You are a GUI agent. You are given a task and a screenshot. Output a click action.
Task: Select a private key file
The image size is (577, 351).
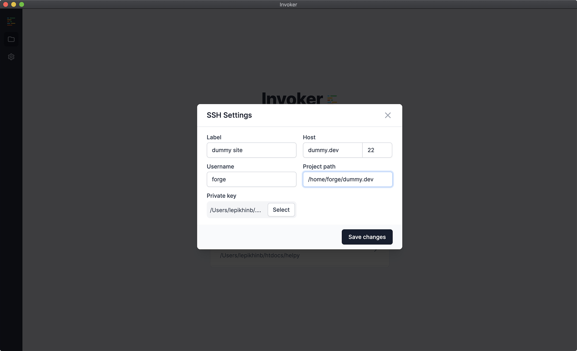[281, 210]
